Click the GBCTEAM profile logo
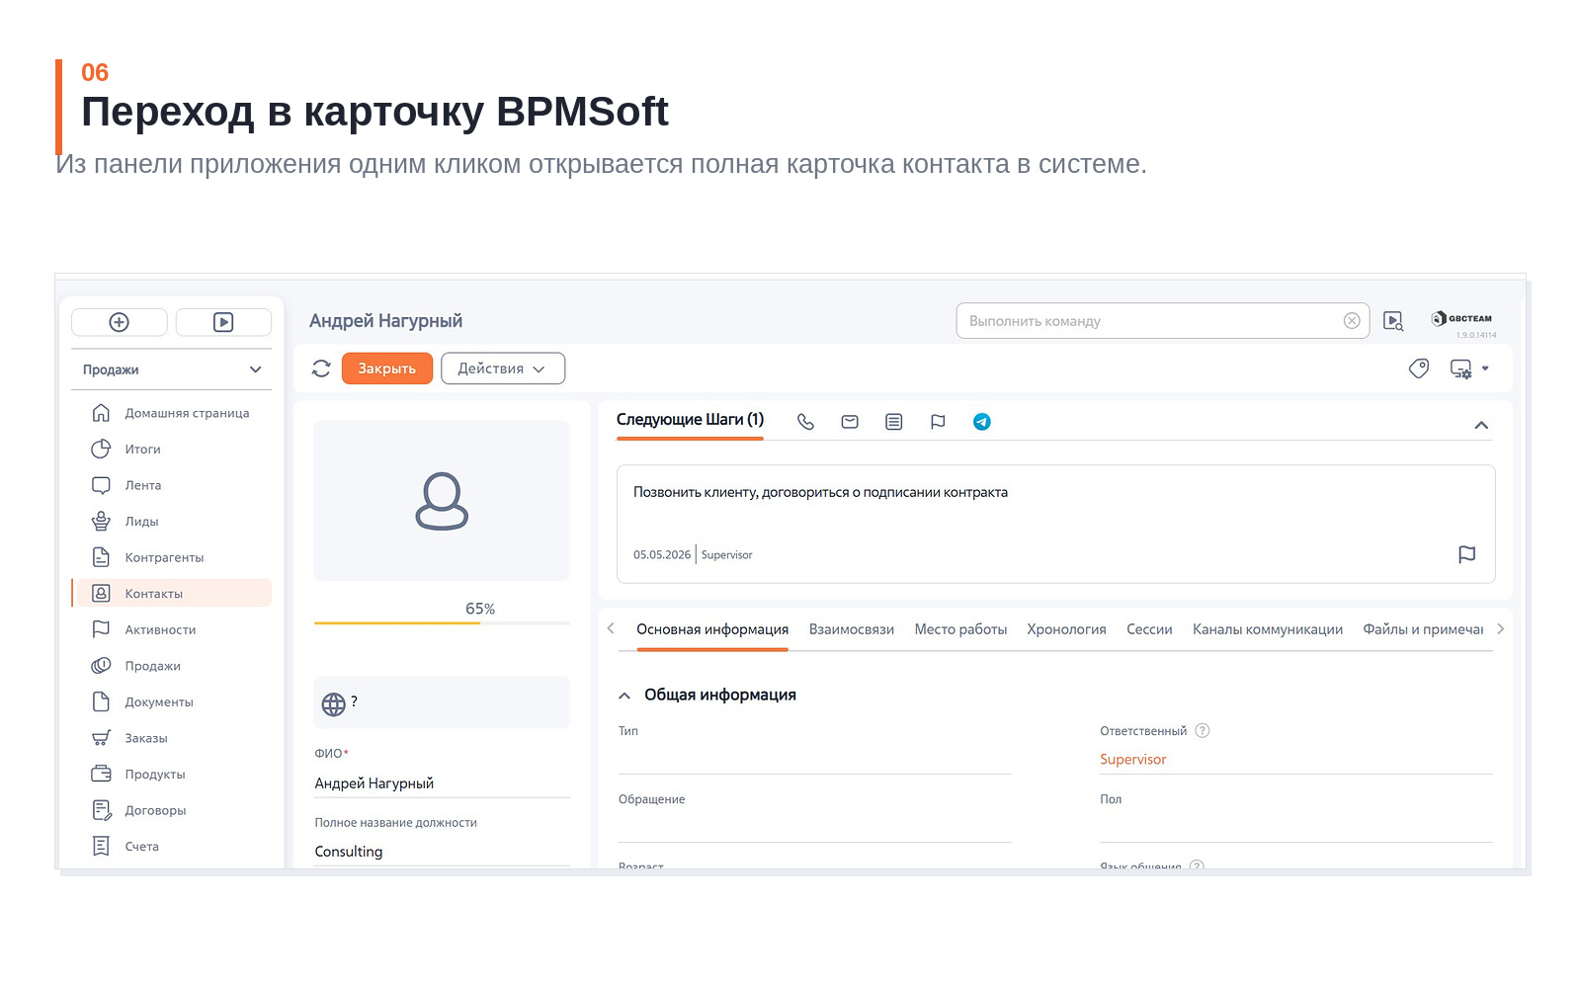The width and height of the screenshot is (1581, 988). pos(1462,318)
